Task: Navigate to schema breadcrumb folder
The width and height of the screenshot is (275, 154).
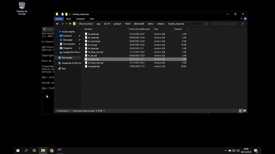Action: tap(161, 24)
